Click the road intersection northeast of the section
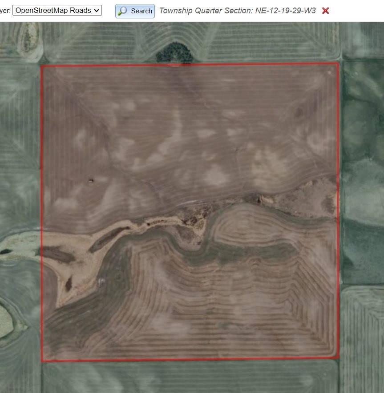The height and width of the screenshot is (393, 384). (341, 58)
